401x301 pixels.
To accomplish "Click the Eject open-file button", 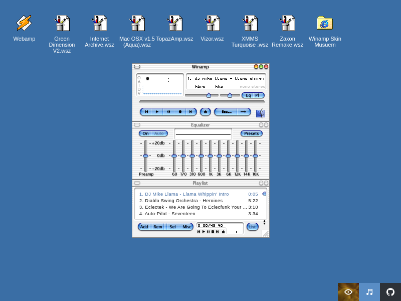I will 205,112.
